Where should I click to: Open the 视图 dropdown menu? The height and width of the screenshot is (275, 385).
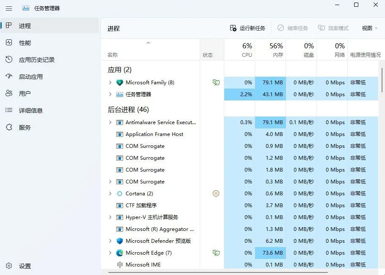point(369,28)
